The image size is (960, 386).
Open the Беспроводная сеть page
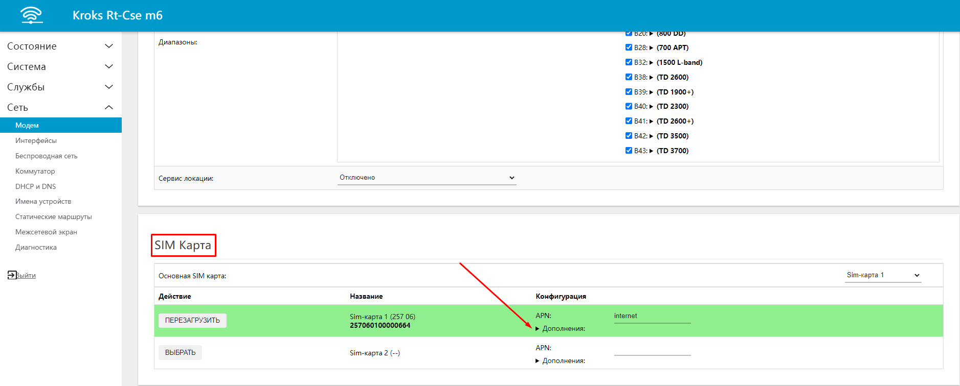(47, 156)
